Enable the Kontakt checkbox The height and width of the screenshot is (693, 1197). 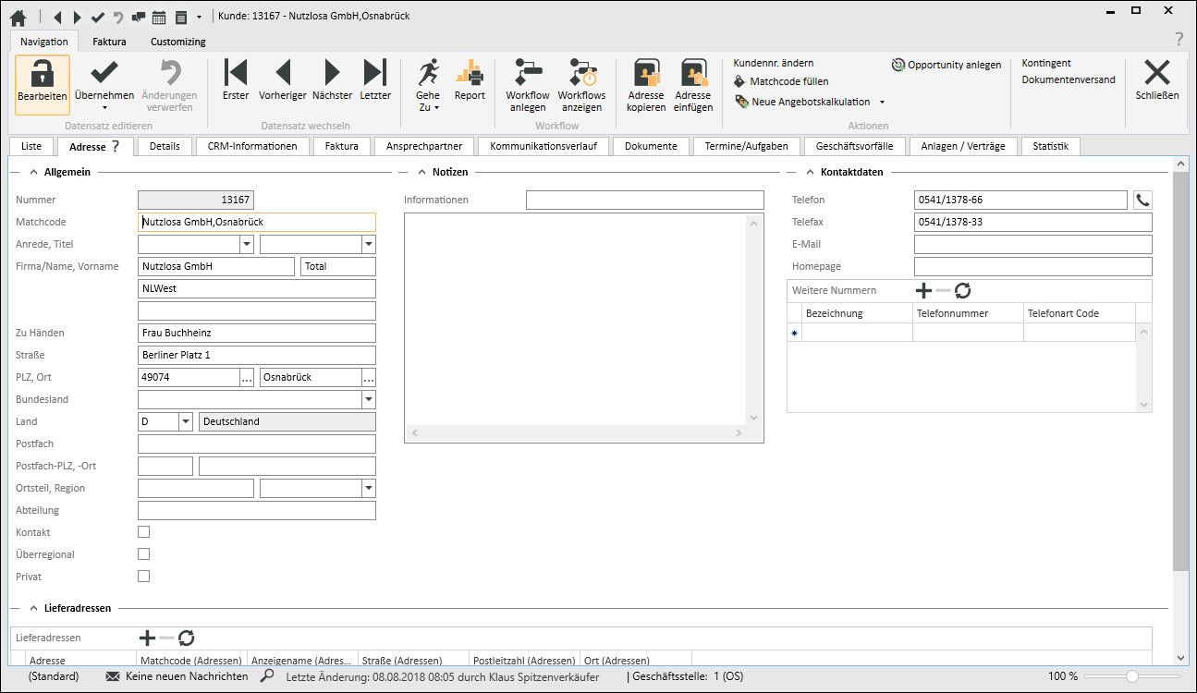click(143, 532)
